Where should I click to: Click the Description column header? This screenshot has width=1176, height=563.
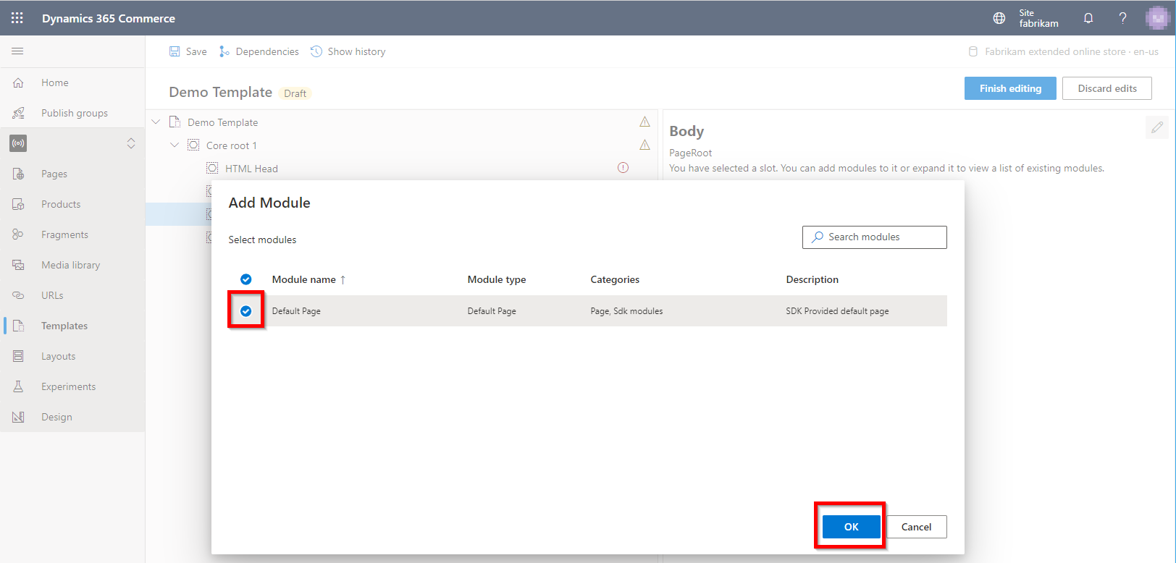pos(812,279)
